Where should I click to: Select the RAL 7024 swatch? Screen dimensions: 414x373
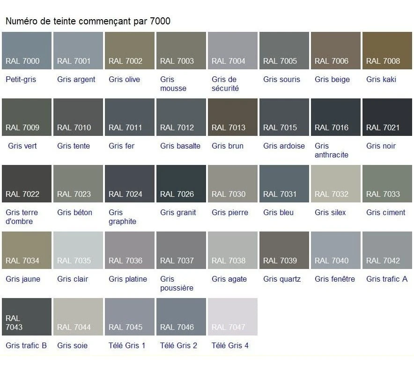point(130,184)
